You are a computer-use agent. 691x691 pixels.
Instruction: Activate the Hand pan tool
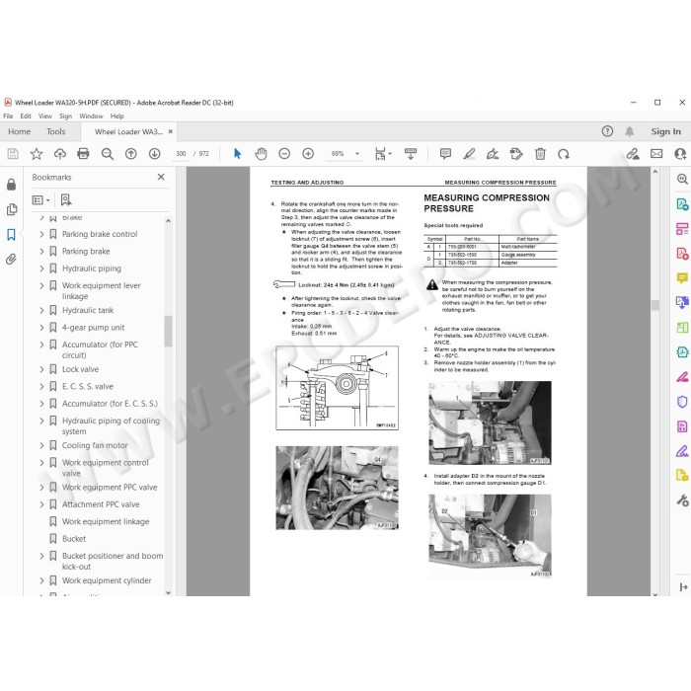[x=261, y=154]
